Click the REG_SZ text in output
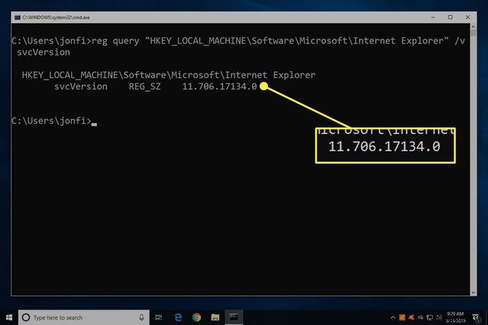 pyautogui.click(x=145, y=86)
